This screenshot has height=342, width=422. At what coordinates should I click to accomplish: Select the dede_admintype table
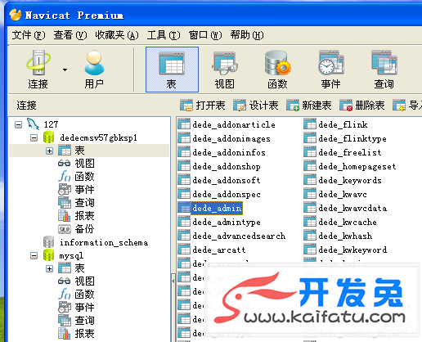coord(219,222)
